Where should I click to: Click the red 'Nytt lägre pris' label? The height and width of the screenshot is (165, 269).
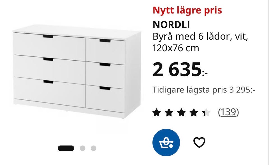click(187, 10)
